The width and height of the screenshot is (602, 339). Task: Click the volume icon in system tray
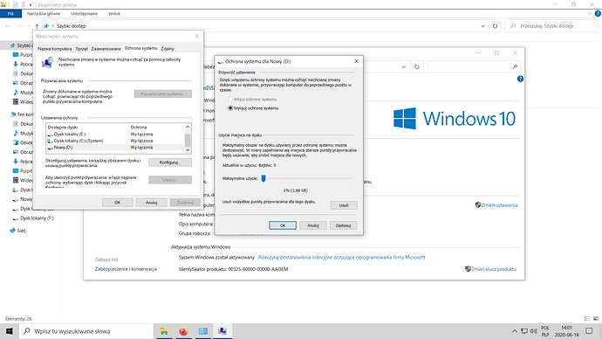533,331
